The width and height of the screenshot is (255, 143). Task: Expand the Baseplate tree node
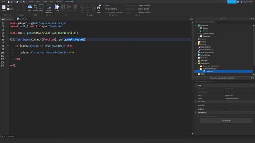(x=198, y=36)
